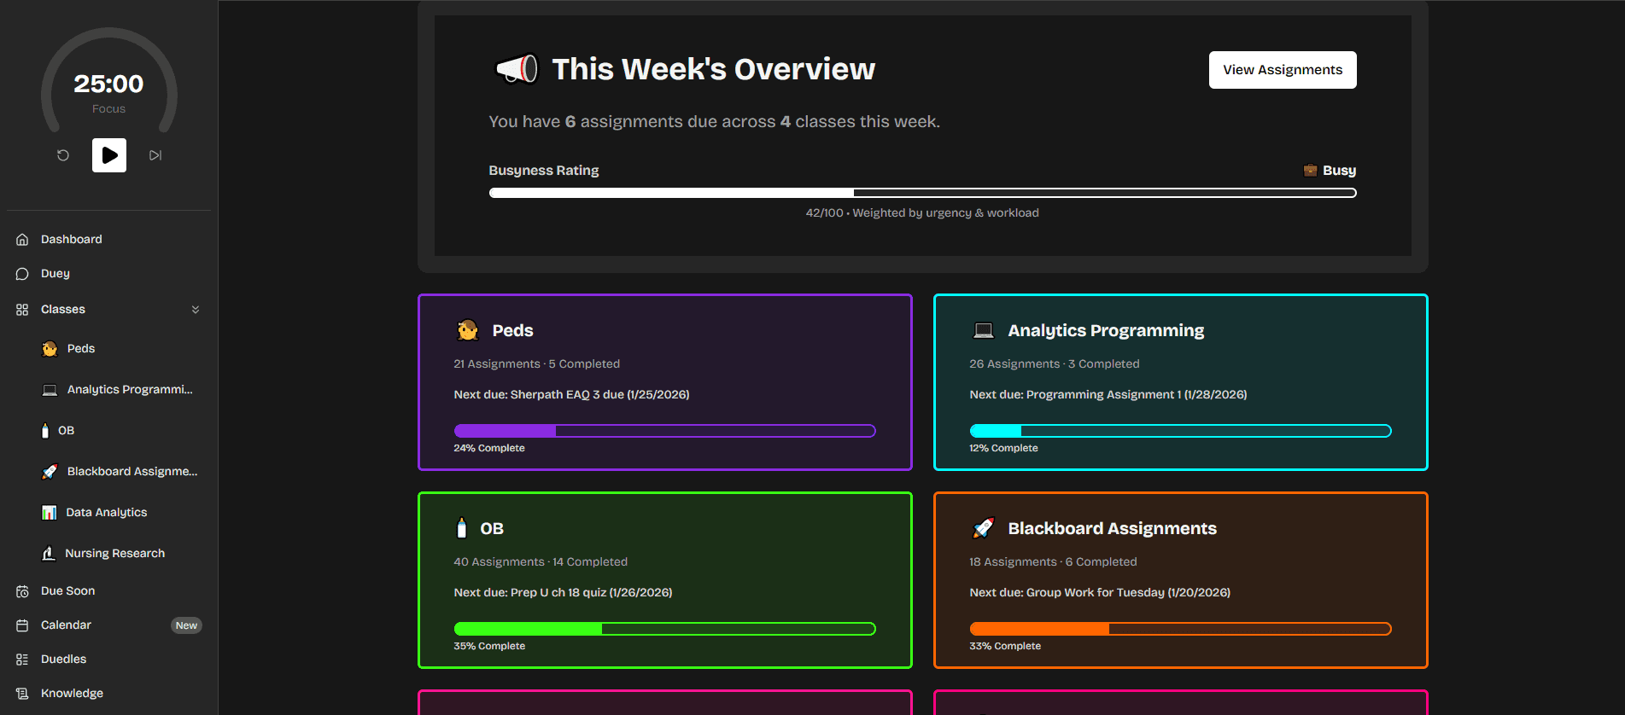Click '42/100 · Weighted by urgency & workload'
This screenshot has width=1625, height=715.
(922, 213)
